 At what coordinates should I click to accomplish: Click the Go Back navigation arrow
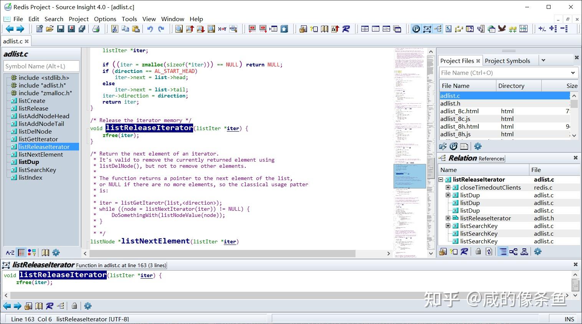10,29
